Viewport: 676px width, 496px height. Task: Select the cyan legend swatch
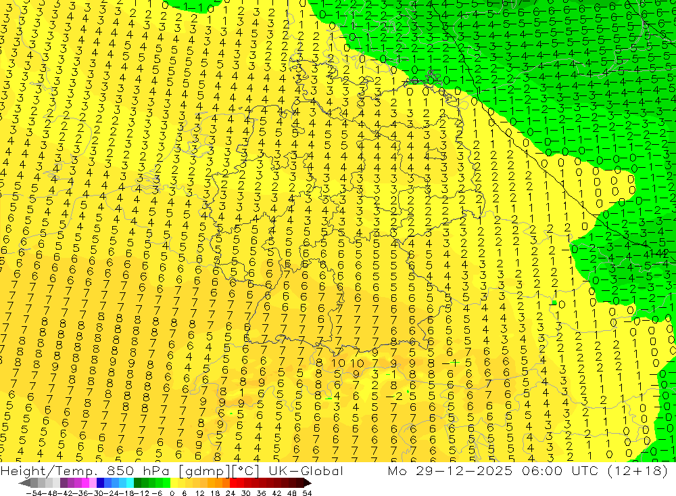(130, 482)
